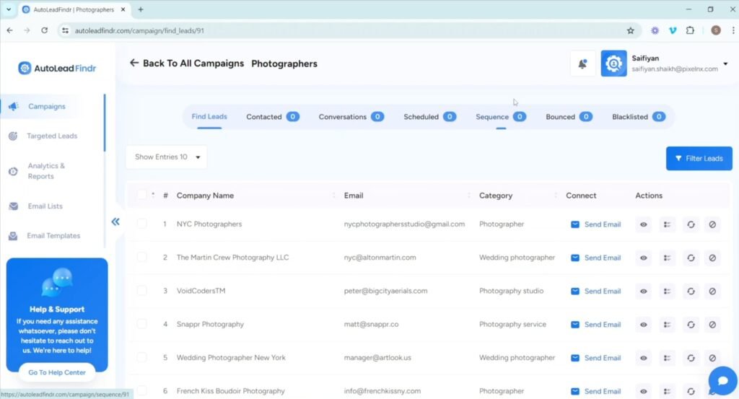
Task: Click the block icon for NYC Photographers
Action: click(x=712, y=224)
